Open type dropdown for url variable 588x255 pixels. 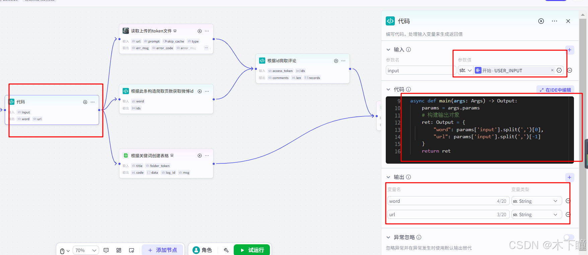[x=536, y=214]
